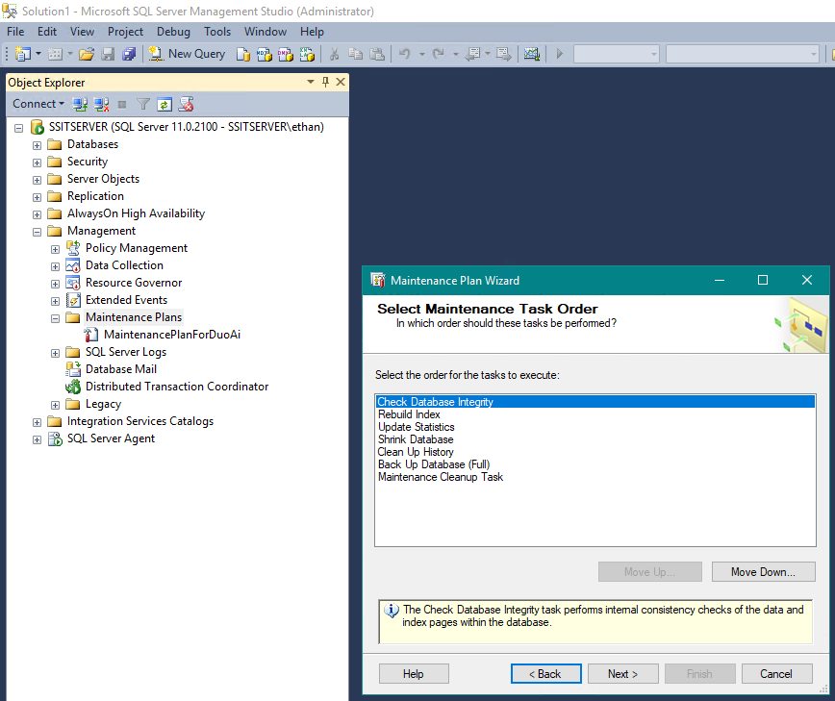The image size is (835, 701).
Task: Click Next in the Maintenance Plan Wizard
Action: 623,674
